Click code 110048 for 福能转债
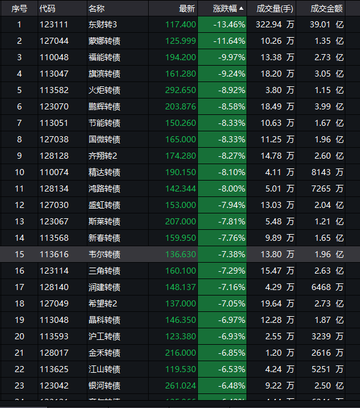Screen dimensions: 360x408 click(x=54, y=57)
